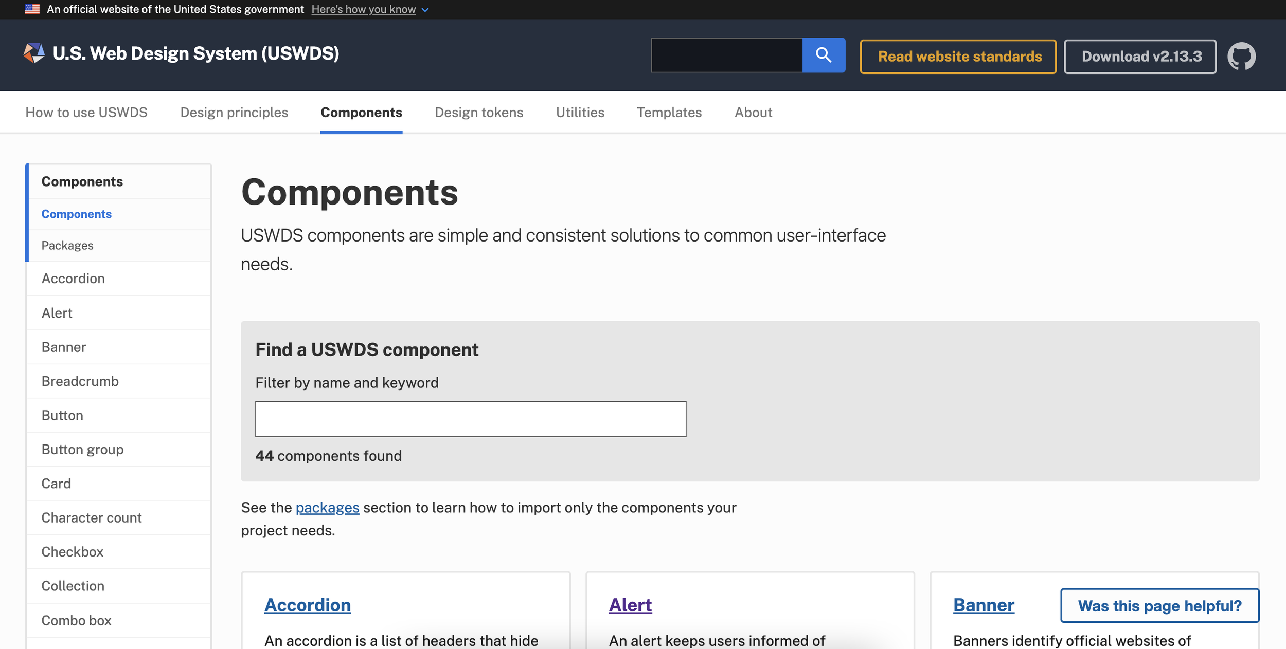The height and width of the screenshot is (649, 1286).
Task: Open the Banner card heading link
Action: tap(983, 605)
